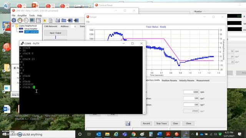246x138 pixels.
Task: Open the Calculator from the taskbar
Action: 151,134
